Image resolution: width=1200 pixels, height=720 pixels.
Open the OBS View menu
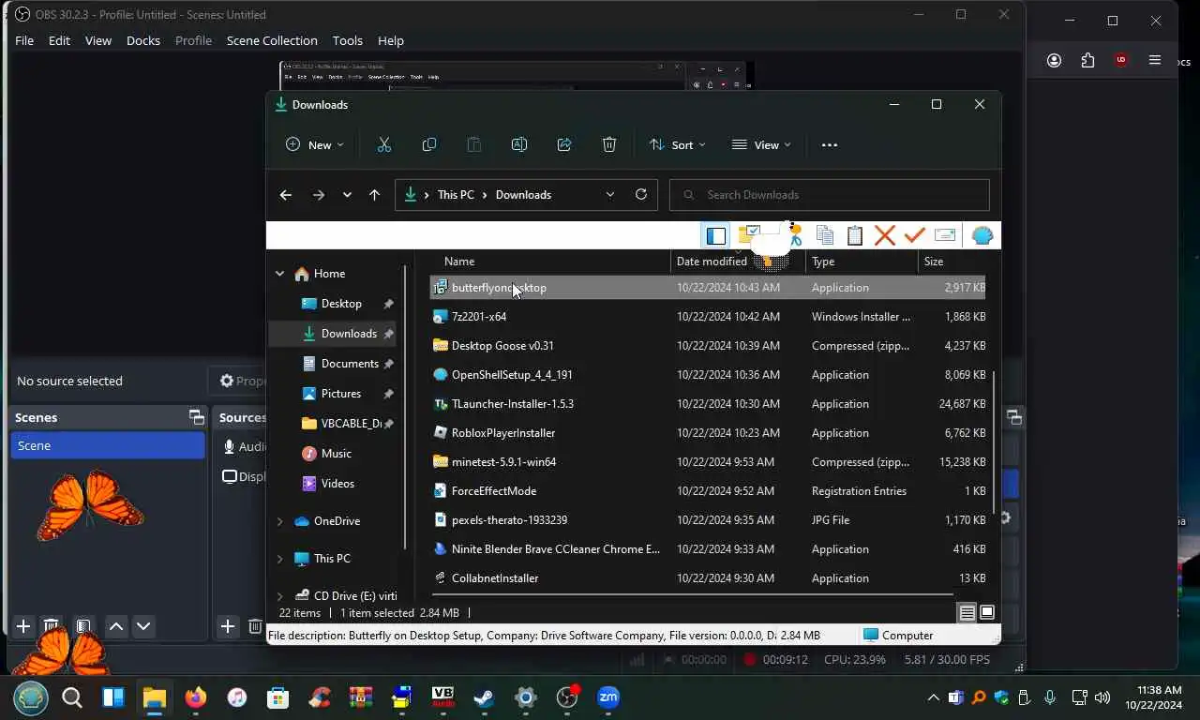point(98,40)
